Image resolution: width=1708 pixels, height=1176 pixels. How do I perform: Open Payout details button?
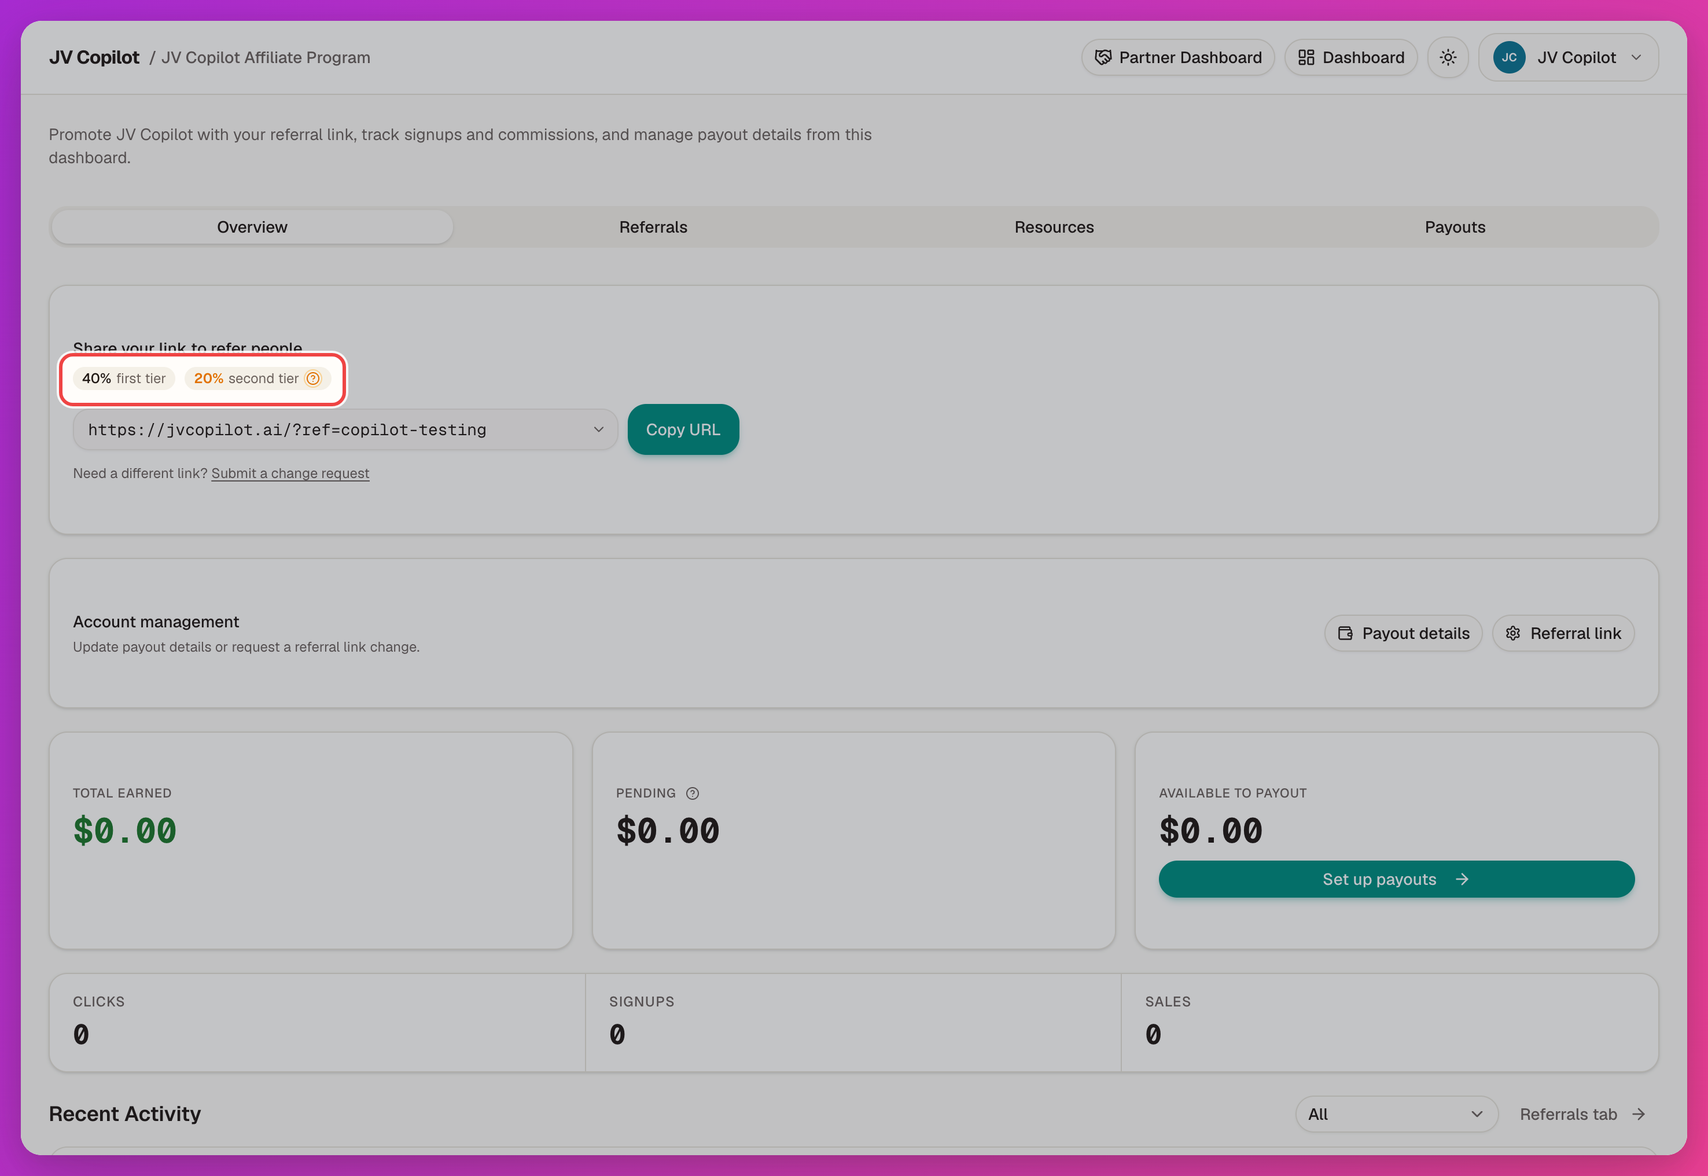click(1403, 634)
